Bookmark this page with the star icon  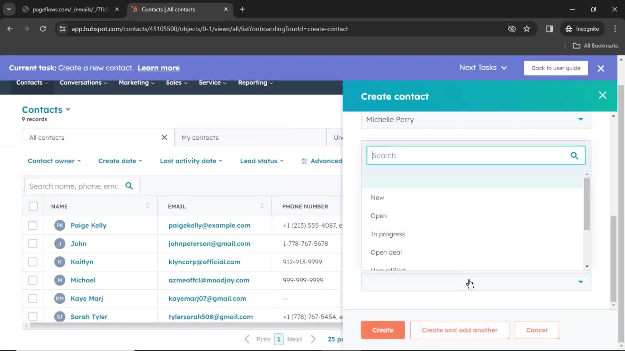click(527, 29)
